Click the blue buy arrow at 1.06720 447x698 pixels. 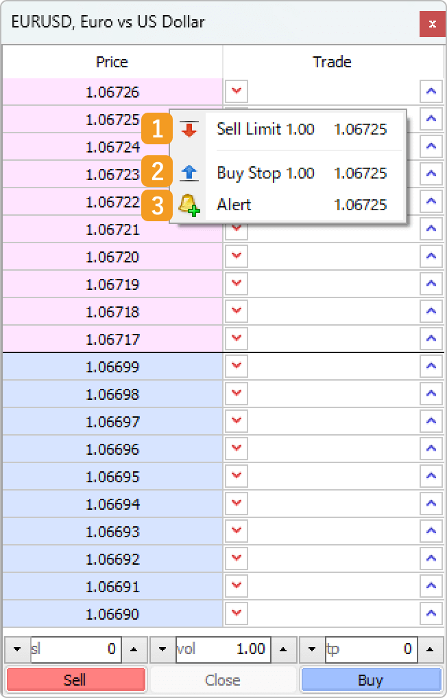point(431,256)
